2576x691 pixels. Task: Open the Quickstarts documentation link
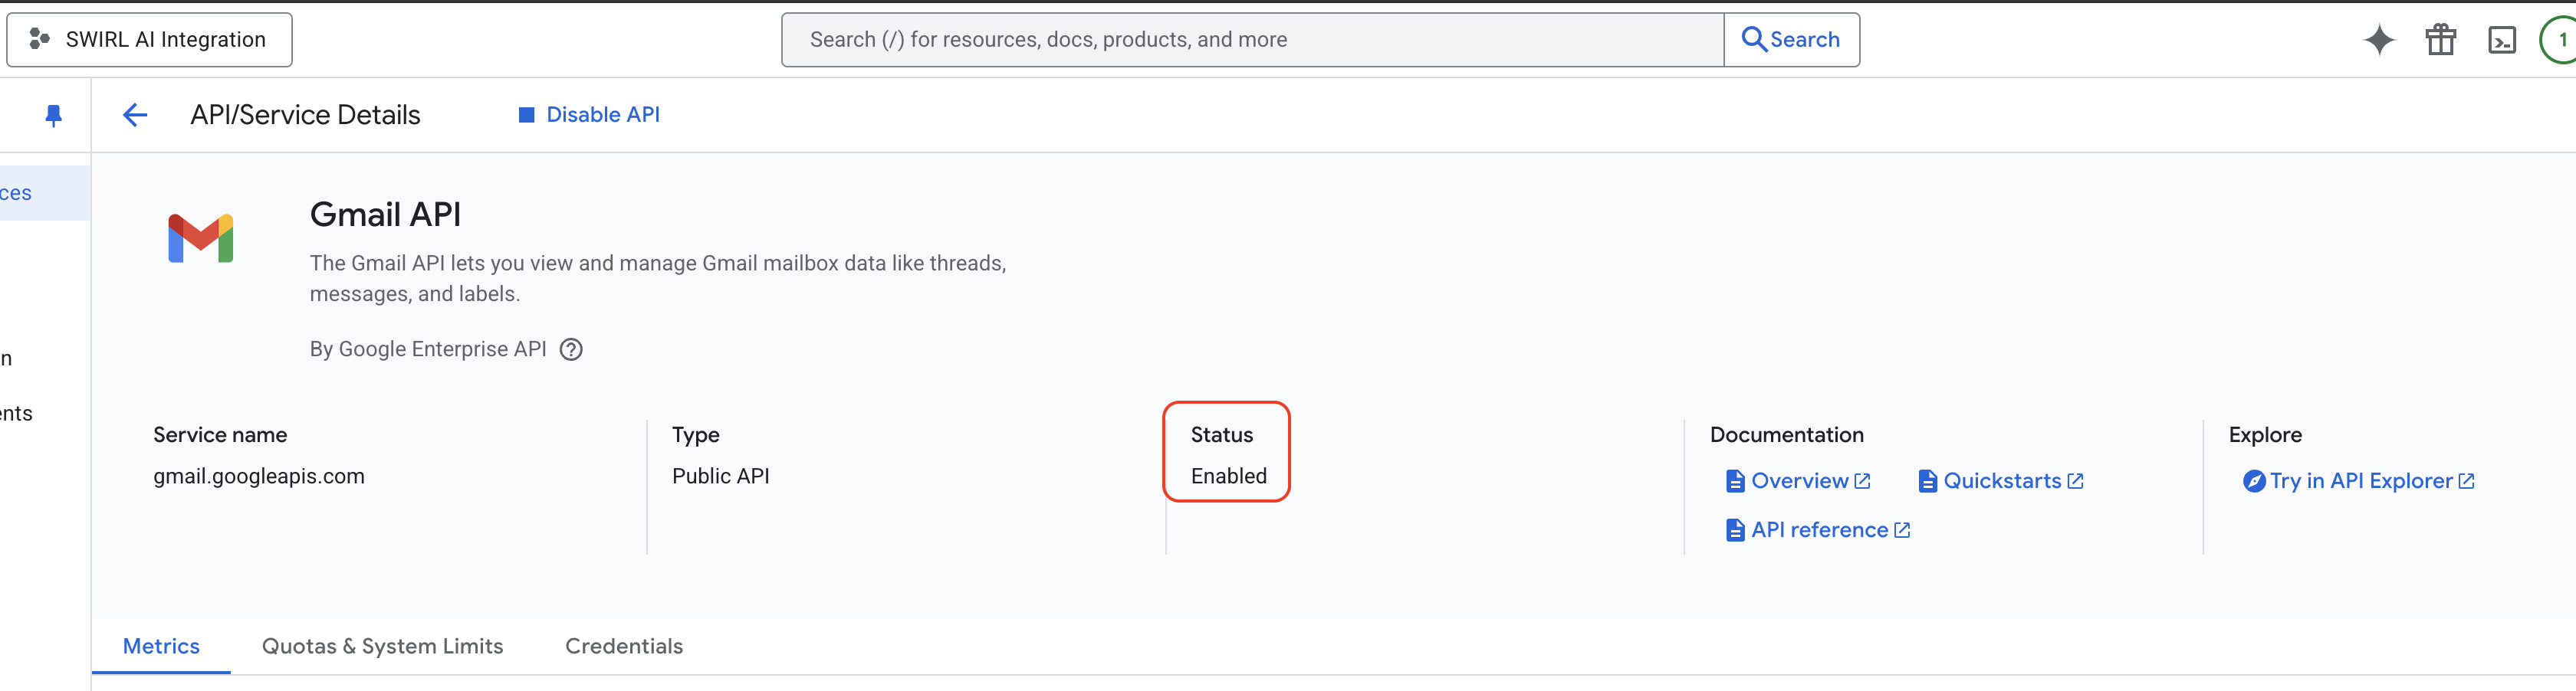click(x=2001, y=481)
